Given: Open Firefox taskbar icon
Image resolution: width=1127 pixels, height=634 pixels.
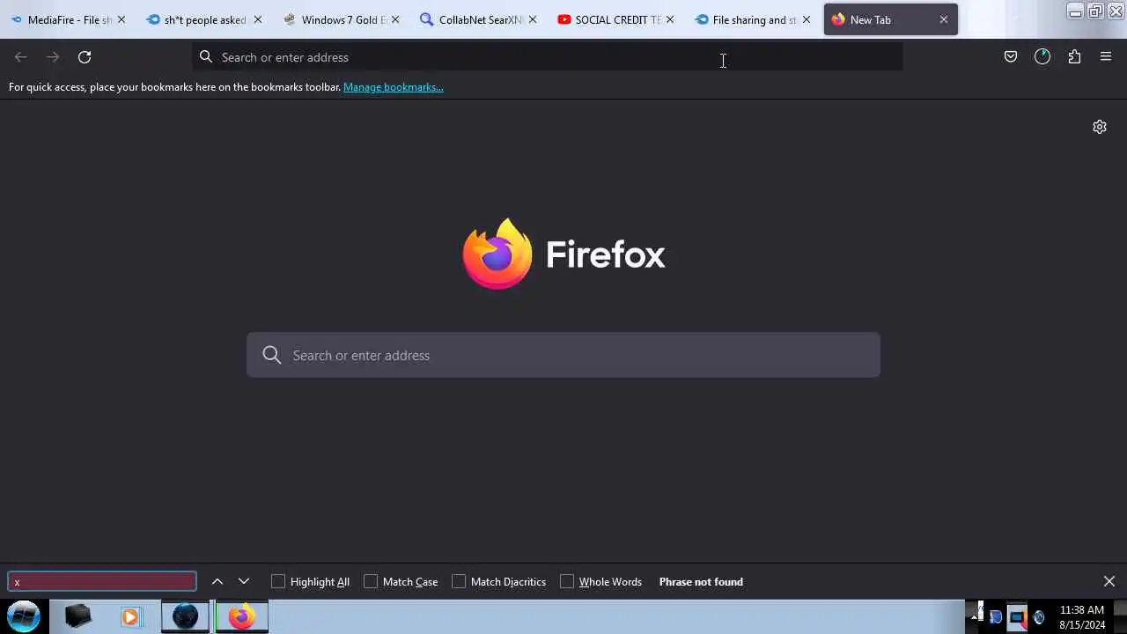Looking at the screenshot, I should coord(241,616).
